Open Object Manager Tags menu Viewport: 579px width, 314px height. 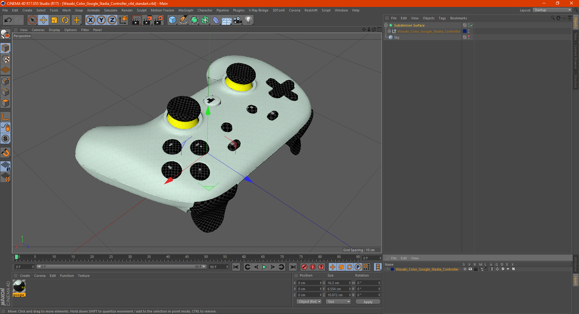pos(442,18)
